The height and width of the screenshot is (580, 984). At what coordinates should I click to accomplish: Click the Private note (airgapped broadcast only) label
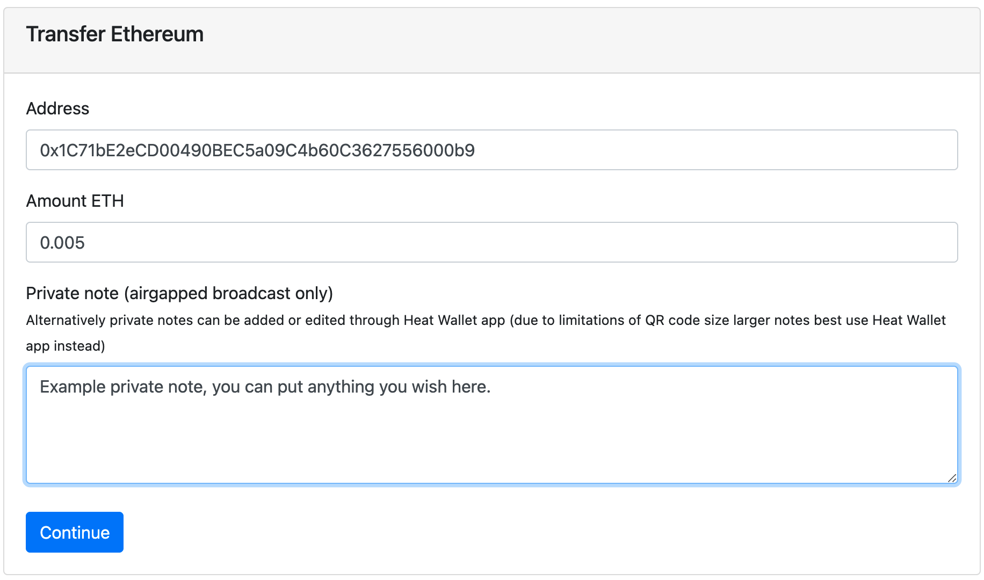pyautogui.click(x=179, y=293)
